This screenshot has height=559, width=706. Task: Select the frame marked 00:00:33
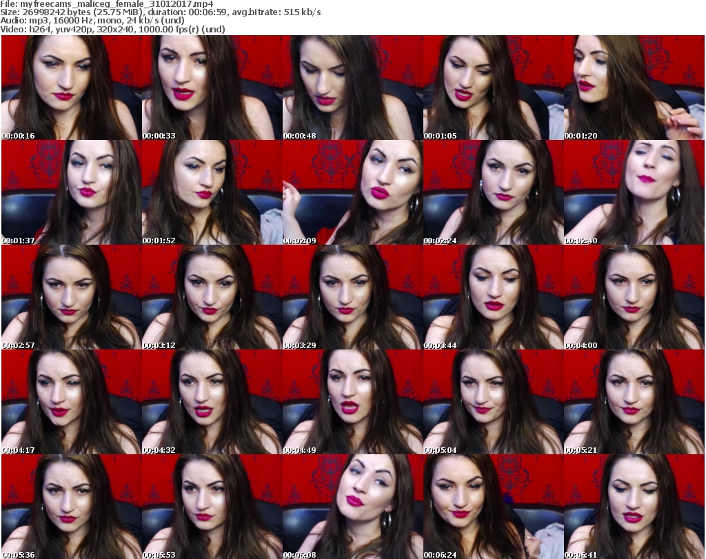click(211, 88)
